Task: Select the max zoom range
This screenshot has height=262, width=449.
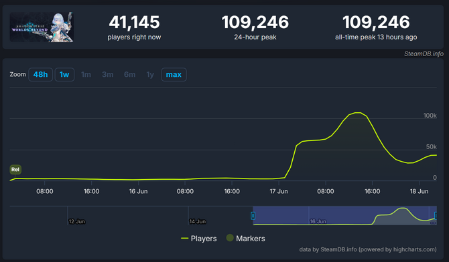Action: pyautogui.click(x=174, y=75)
